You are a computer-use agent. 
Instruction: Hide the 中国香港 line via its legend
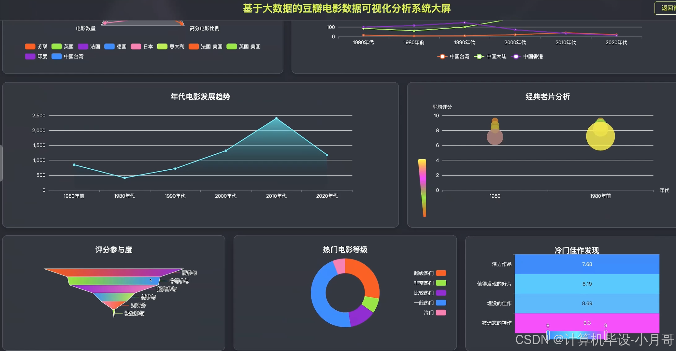(527, 56)
